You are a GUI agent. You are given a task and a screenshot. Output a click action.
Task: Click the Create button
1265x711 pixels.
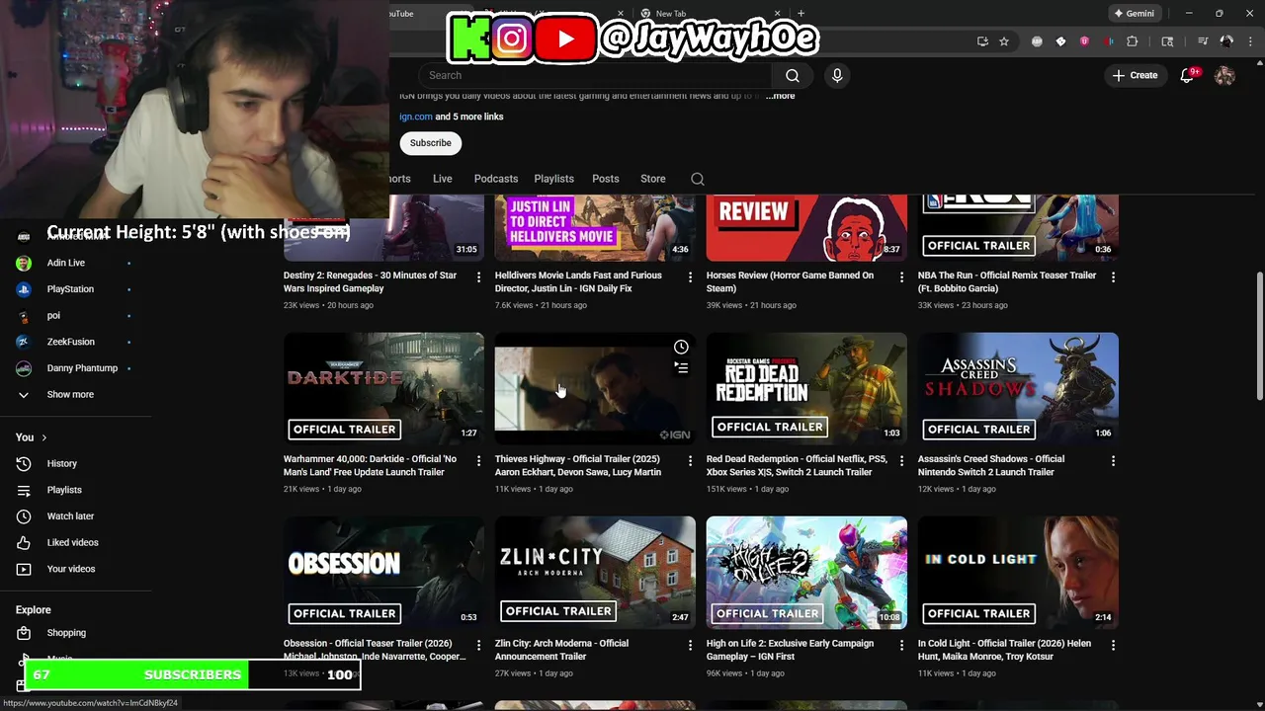[1135, 75]
